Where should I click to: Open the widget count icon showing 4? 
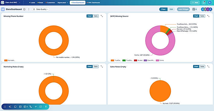pyautogui.click(x=195, y=9)
